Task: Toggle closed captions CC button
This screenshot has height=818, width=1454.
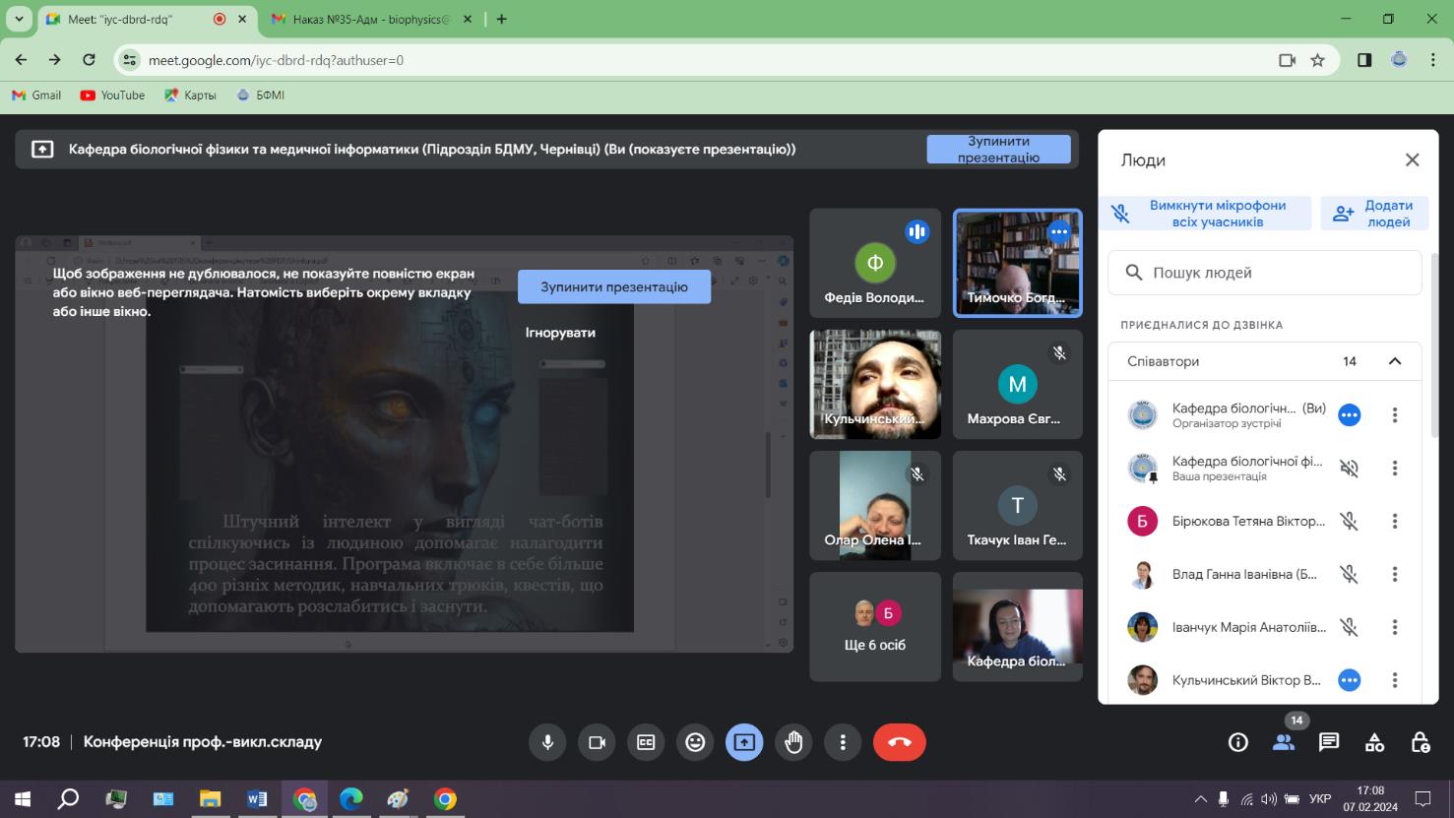Action: pyautogui.click(x=646, y=742)
